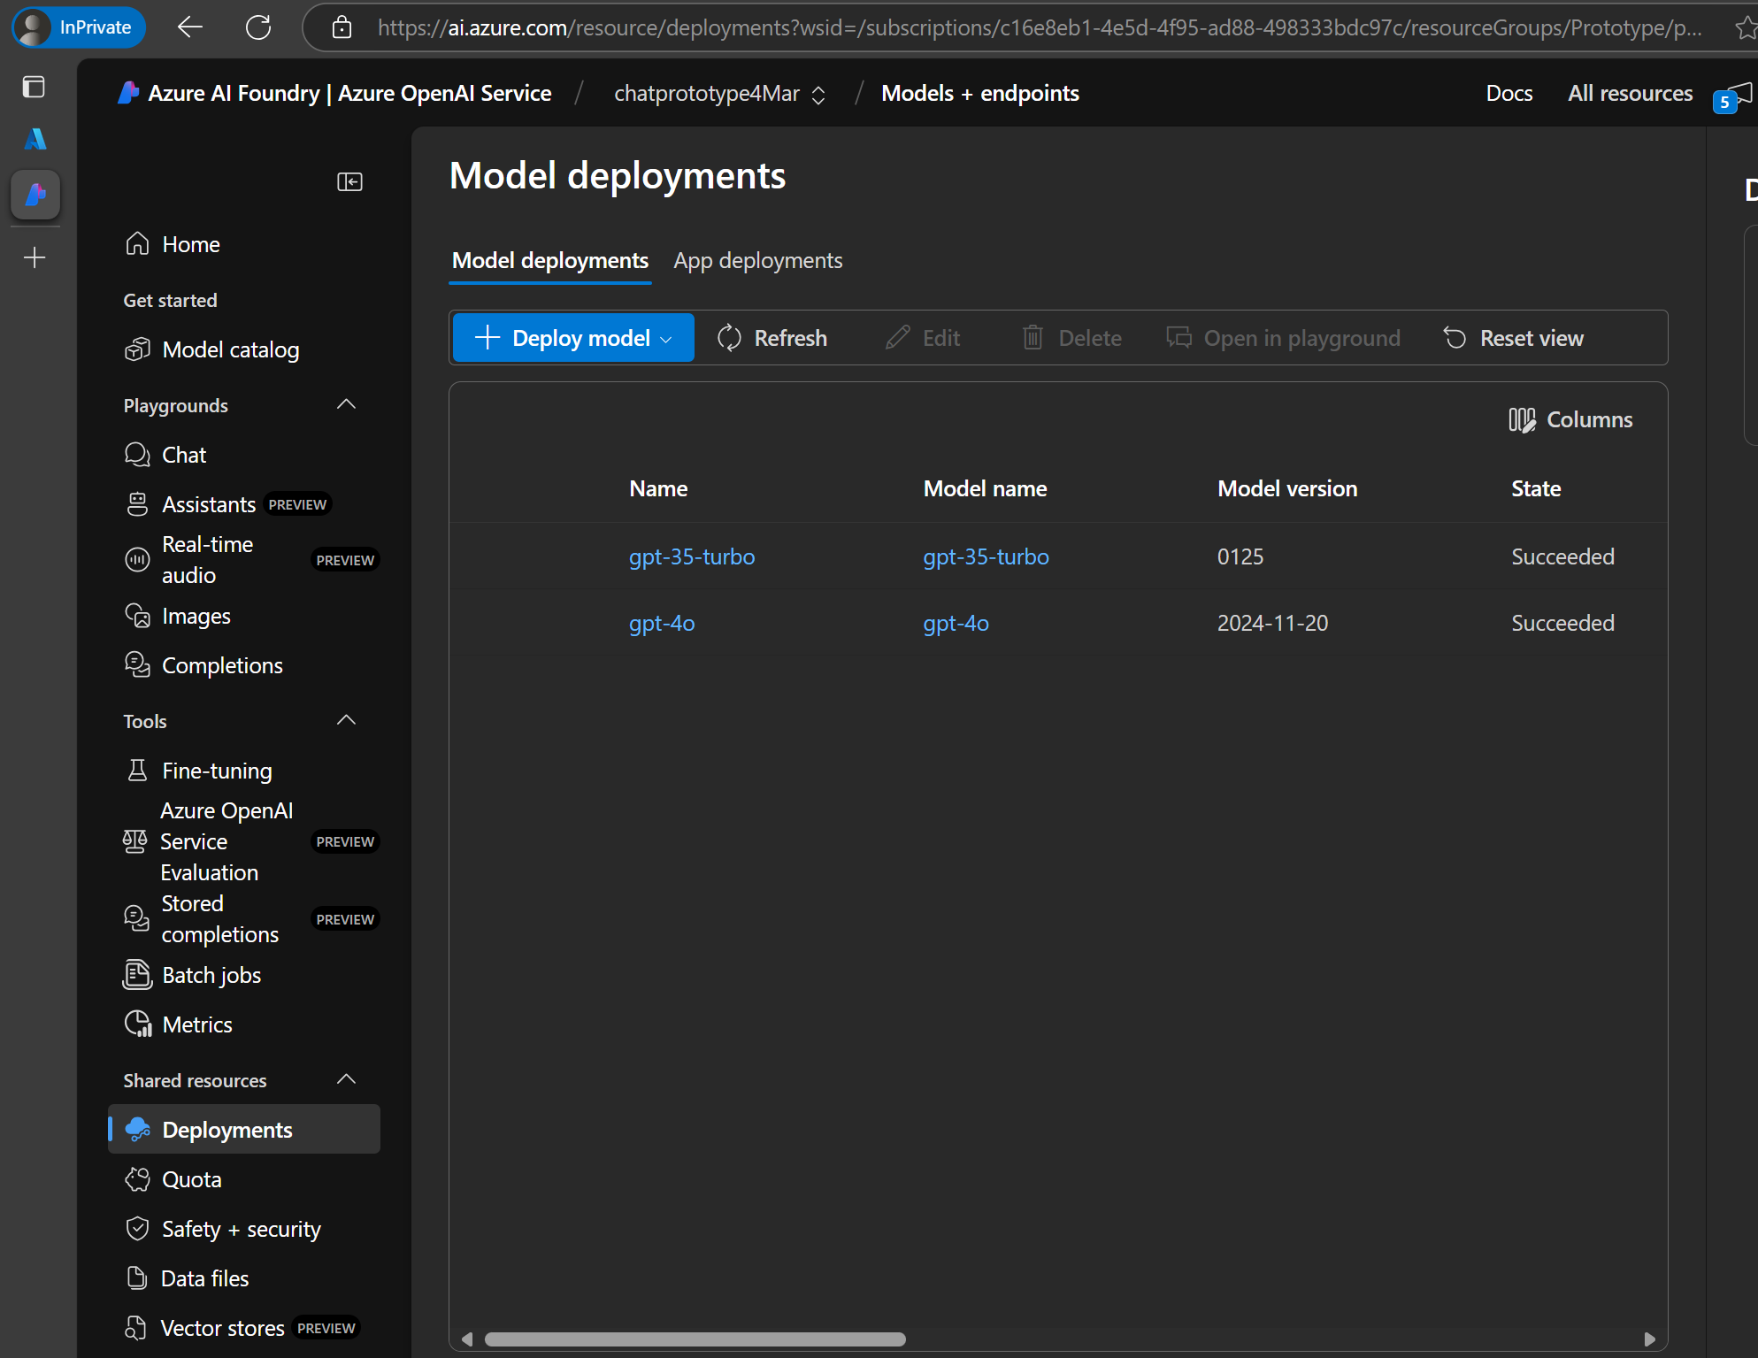Click the Model name column header
The width and height of the screenshot is (1758, 1358).
pos(985,488)
